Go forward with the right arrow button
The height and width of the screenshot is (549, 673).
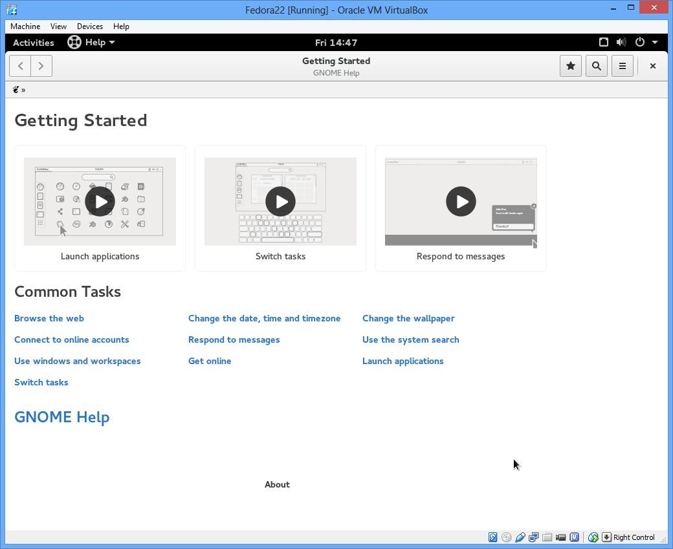click(41, 66)
